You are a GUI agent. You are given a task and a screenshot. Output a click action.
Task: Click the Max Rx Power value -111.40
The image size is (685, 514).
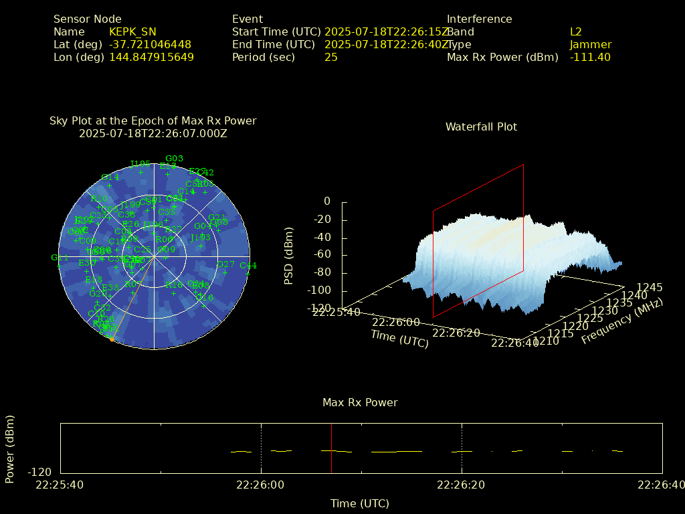[x=589, y=58]
